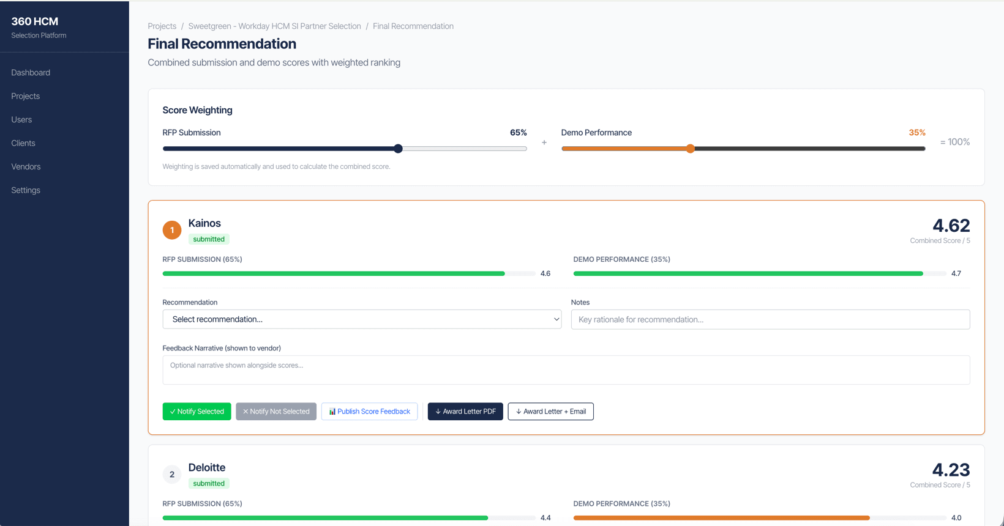Viewport: 1004px width, 526px height.
Task: Click the 360 HCM logo title
Action: 34,21
